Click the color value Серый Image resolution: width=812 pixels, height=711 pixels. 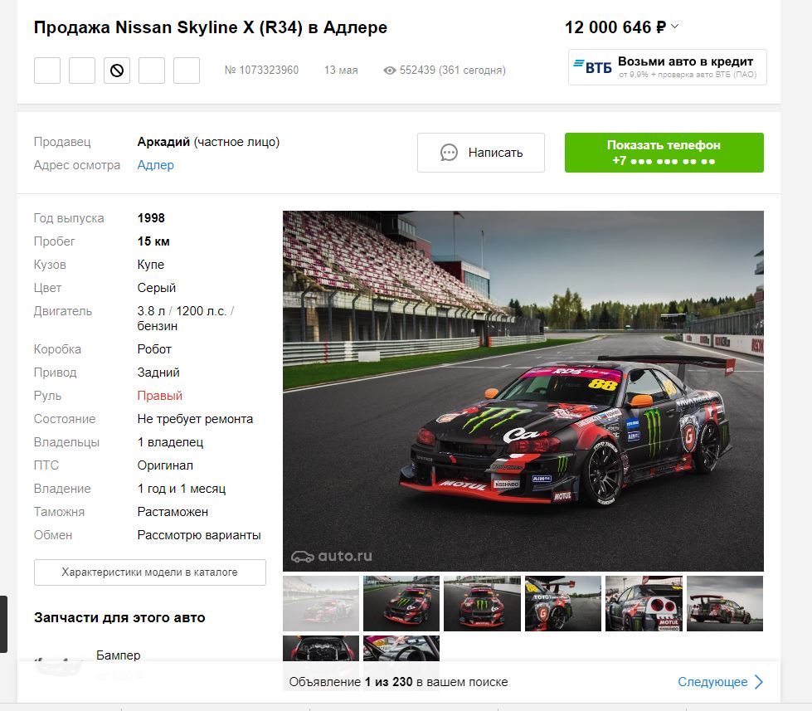coord(157,288)
